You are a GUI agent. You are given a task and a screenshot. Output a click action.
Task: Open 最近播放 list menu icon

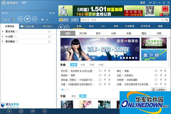pyautogui.click(x=50, y=42)
